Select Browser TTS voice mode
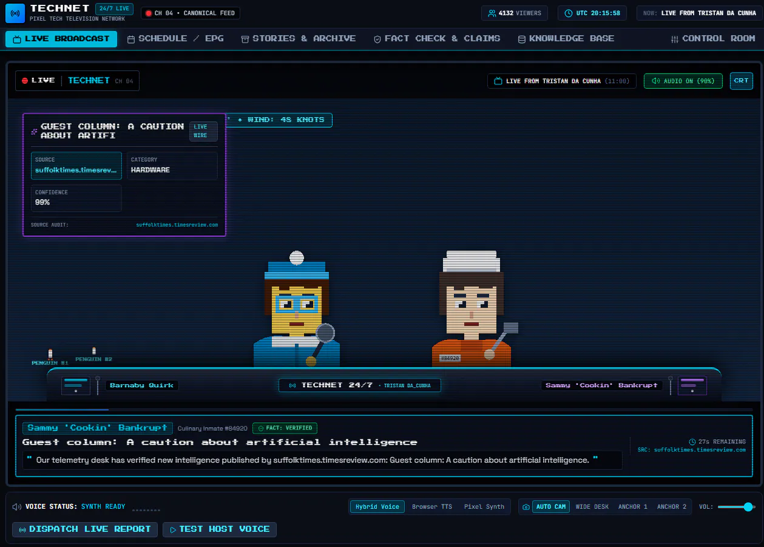Image resolution: width=764 pixels, height=547 pixels. pyautogui.click(x=432, y=507)
